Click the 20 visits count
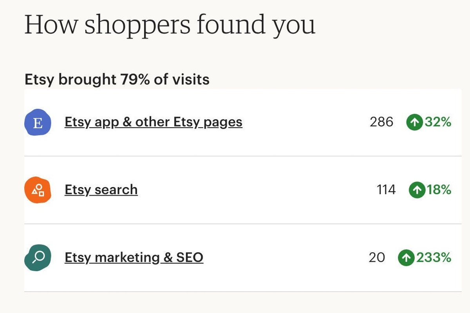Screen dimensions: 470x313 377,258
